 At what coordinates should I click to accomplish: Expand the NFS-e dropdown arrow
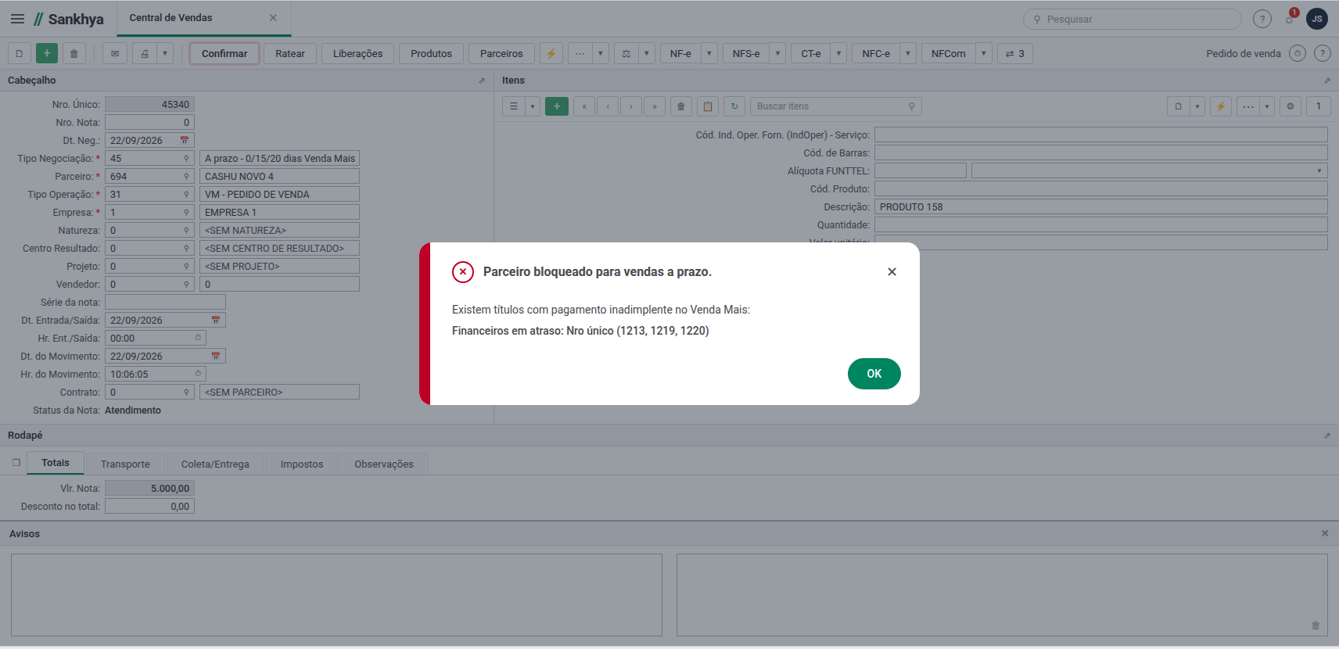coord(777,53)
